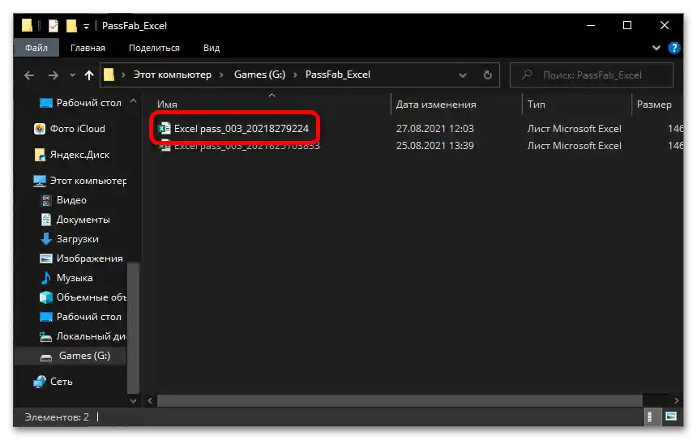This screenshot has height=440, width=697.
Task: Click the Музыка note icon
Action: [x=45, y=278]
